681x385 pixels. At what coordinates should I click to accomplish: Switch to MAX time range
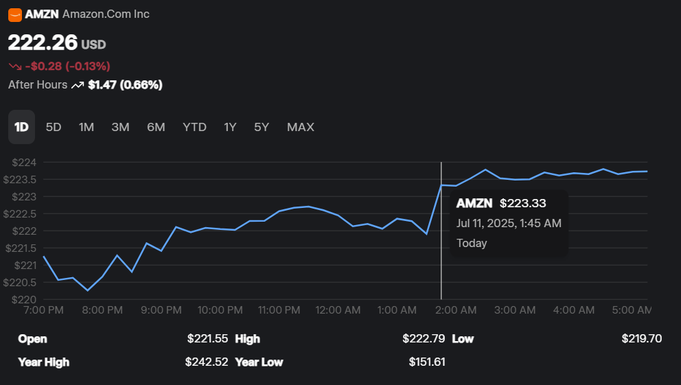click(x=301, y=127)
